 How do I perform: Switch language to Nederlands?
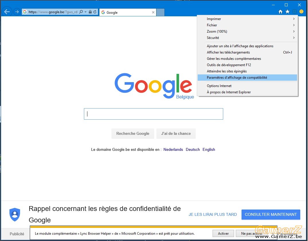(x=173, y=149)
